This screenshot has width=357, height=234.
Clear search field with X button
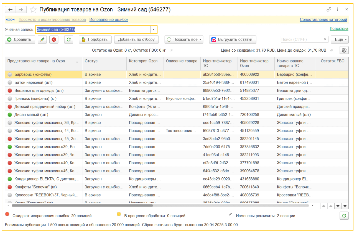(x=325, y=39)
